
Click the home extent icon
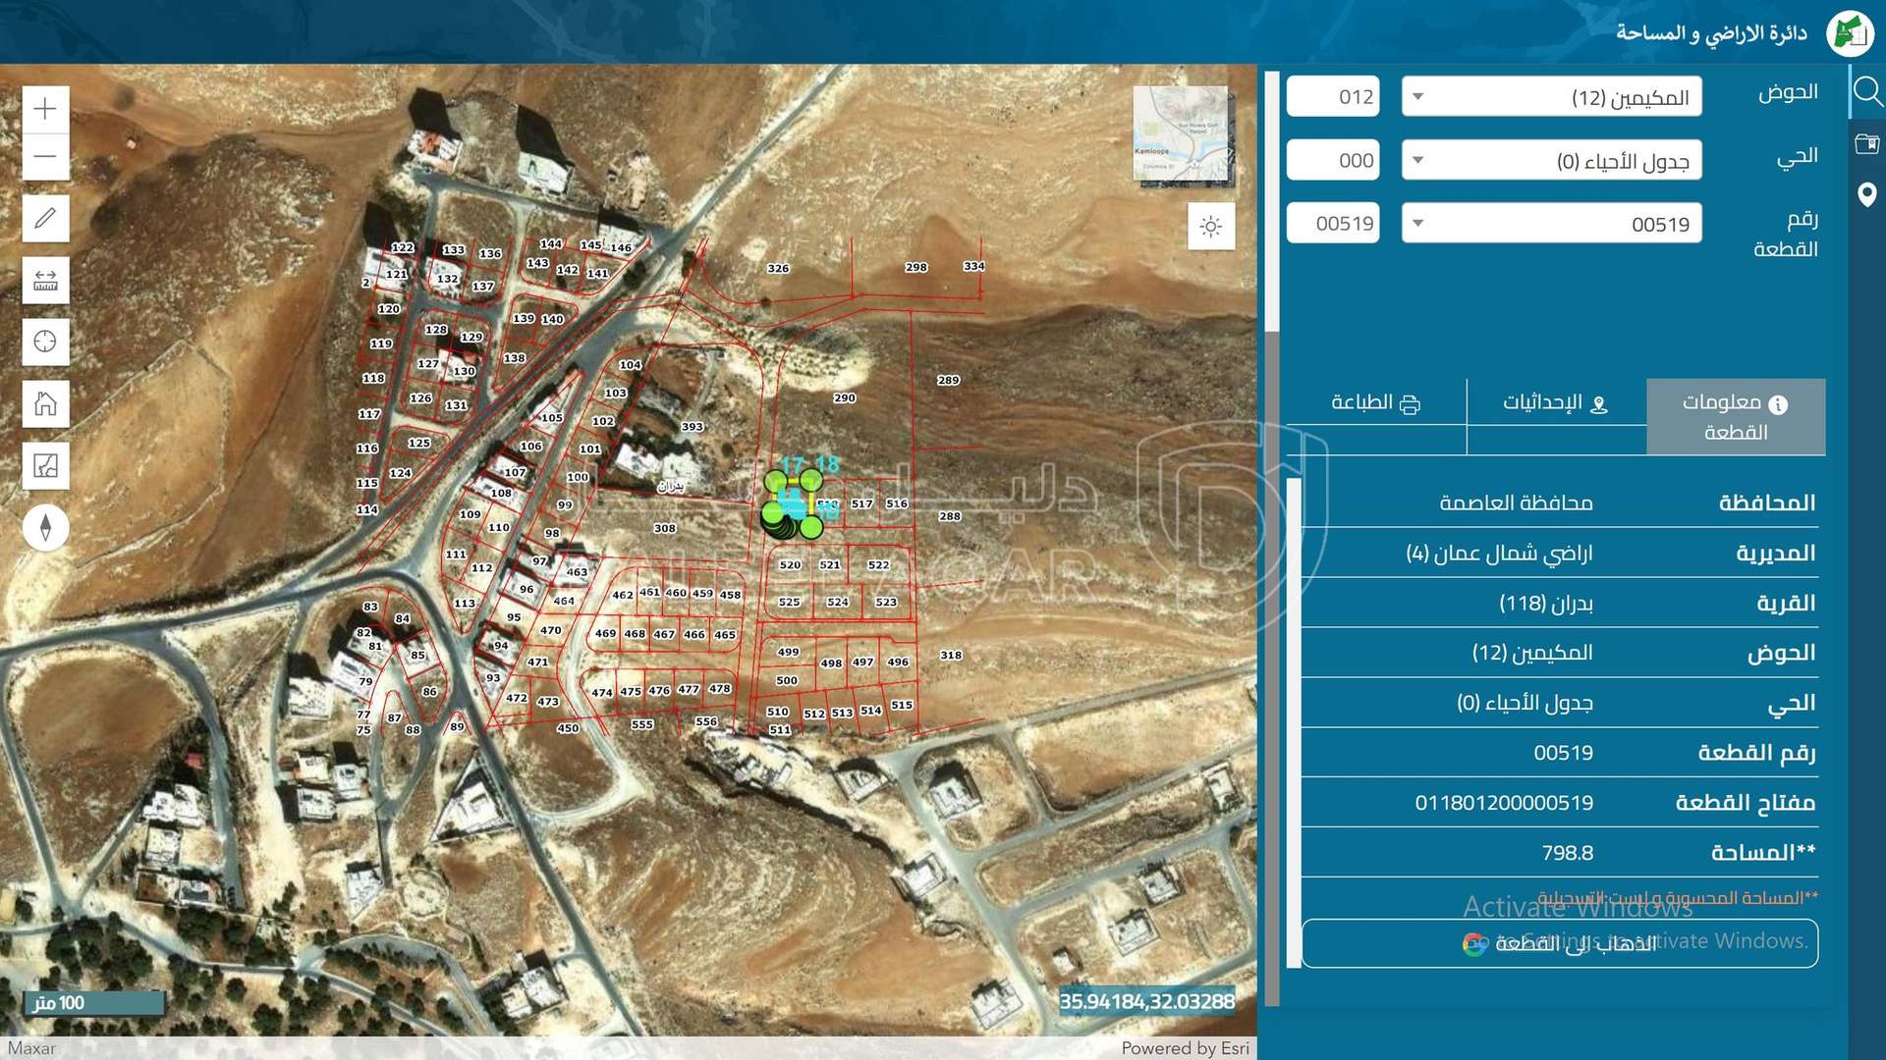click(45, 403)
